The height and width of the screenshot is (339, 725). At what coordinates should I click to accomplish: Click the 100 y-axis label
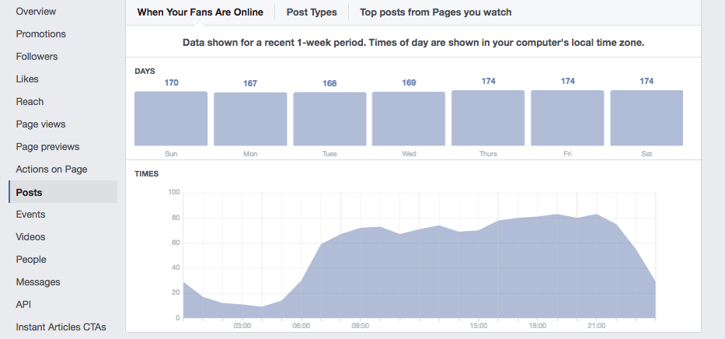(x=174, y=192)
